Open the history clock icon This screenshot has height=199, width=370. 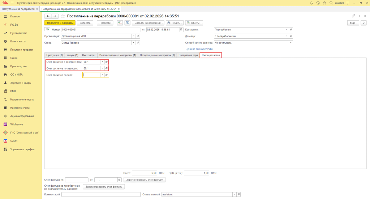click(x=318, y=3)
